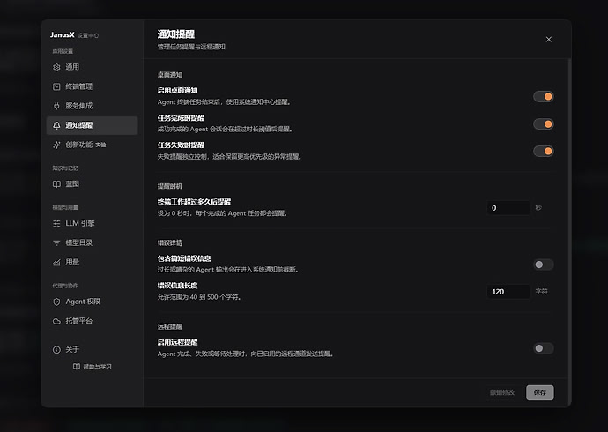Click the label 终端工作超过多久后提醒
Image resolution: width=608 pixels, height=432 pixels.
(194, 202)
